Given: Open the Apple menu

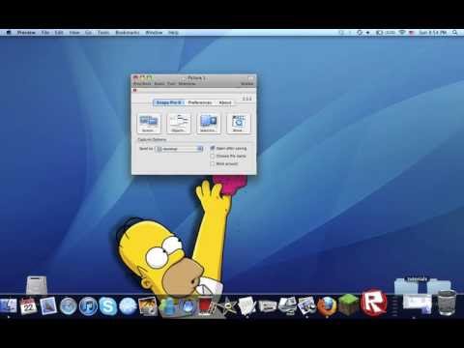Looking at the screenshot, I should (x=9, y=33).
